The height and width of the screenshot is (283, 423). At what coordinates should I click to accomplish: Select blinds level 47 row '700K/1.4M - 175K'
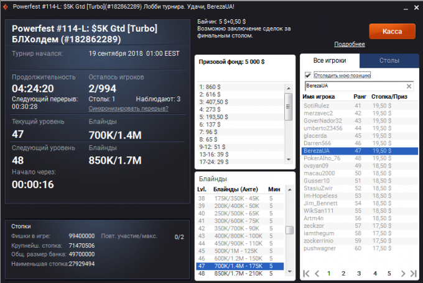(240, 266)
